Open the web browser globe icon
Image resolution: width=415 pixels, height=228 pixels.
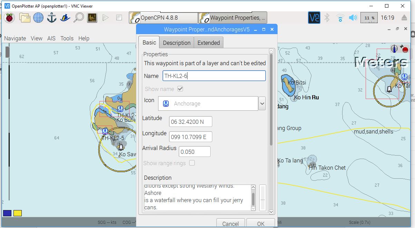tap(38, 18)
